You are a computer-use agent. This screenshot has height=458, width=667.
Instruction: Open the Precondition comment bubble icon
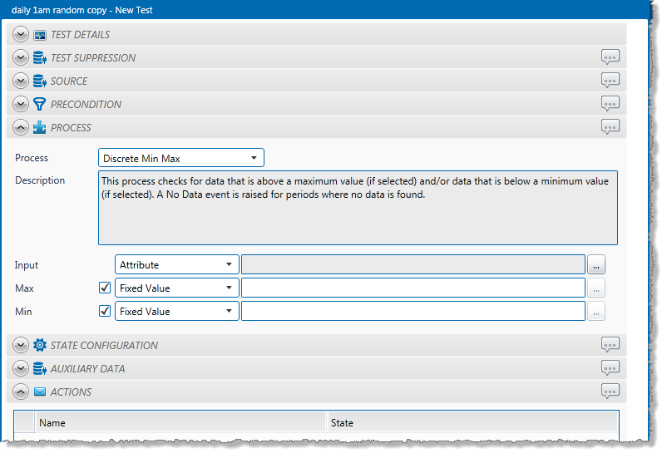pyautogui.click(x=610, y=104)
